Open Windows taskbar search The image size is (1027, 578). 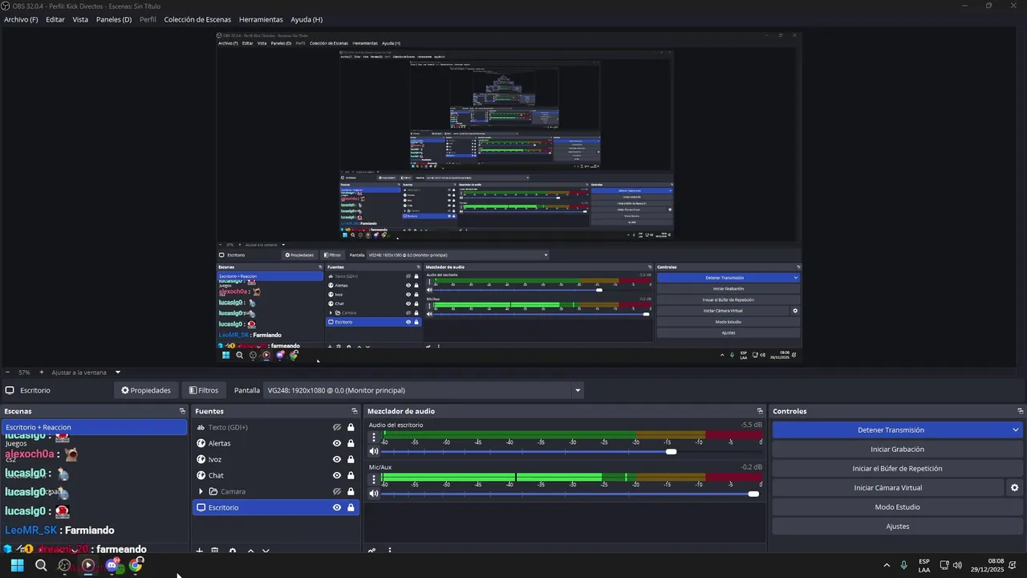41,565
